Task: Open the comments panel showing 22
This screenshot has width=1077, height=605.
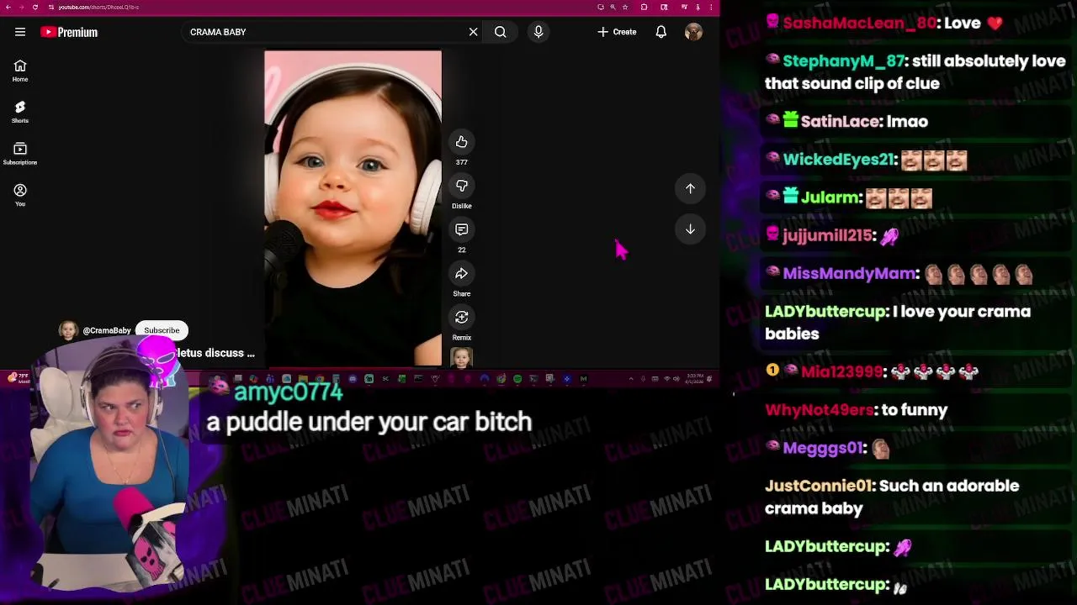Action: click(x=461, y=229)
